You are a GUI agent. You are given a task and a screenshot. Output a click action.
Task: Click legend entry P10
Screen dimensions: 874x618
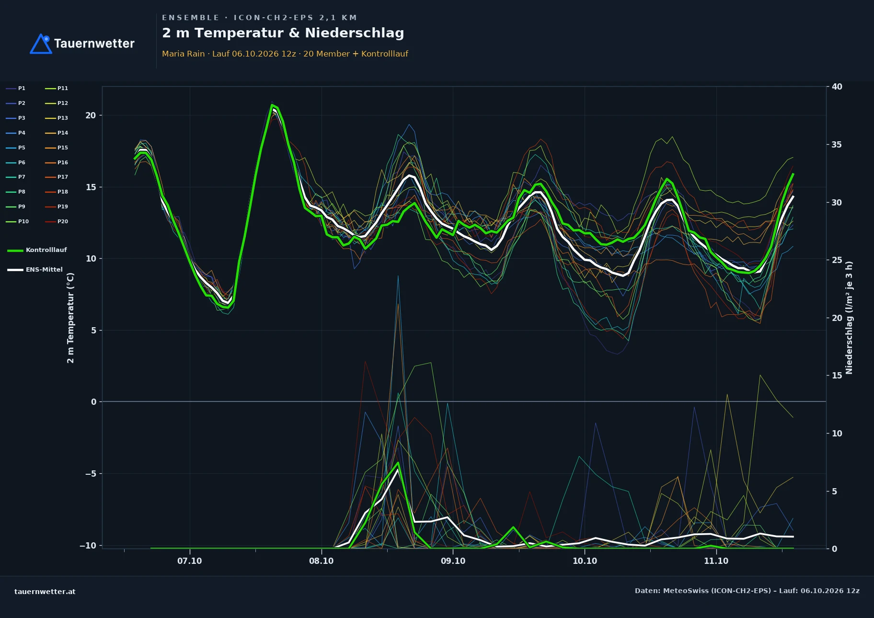[17, 221]
